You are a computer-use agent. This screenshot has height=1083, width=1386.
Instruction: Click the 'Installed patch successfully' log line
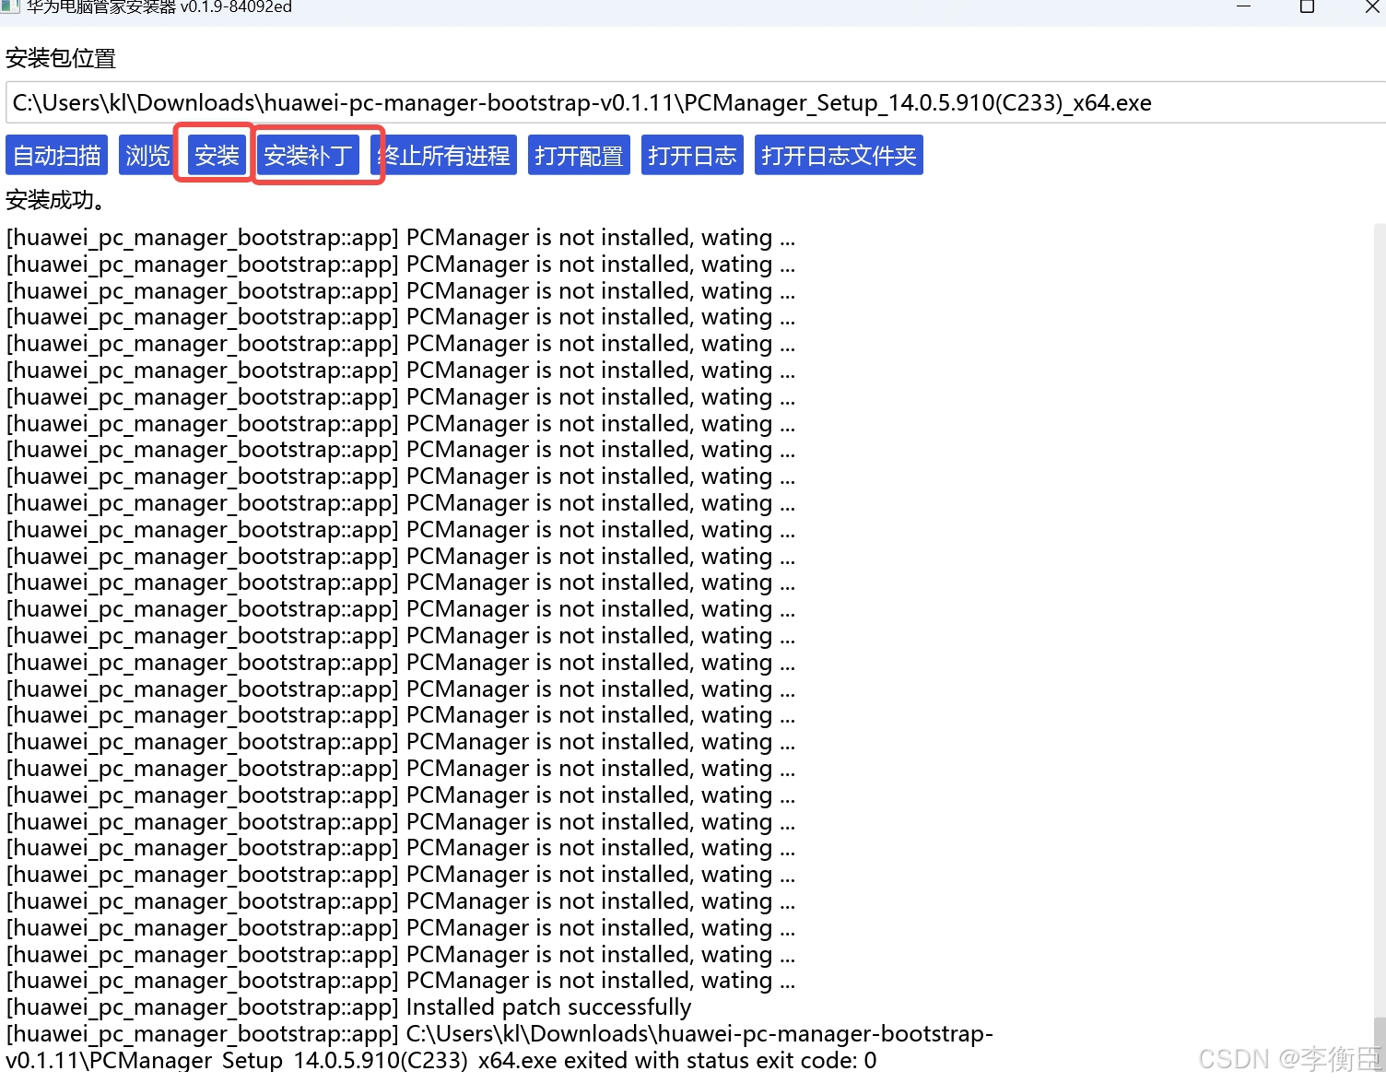point(348,1006)
